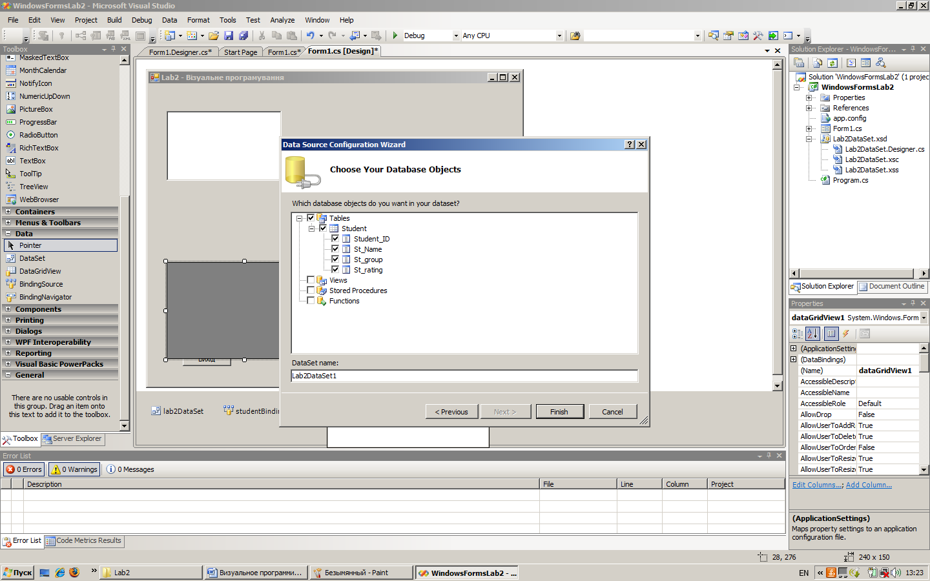930x581 pixels.
Task: Click Toolbox scroll up arrow
Action: (x=124, y=60)
